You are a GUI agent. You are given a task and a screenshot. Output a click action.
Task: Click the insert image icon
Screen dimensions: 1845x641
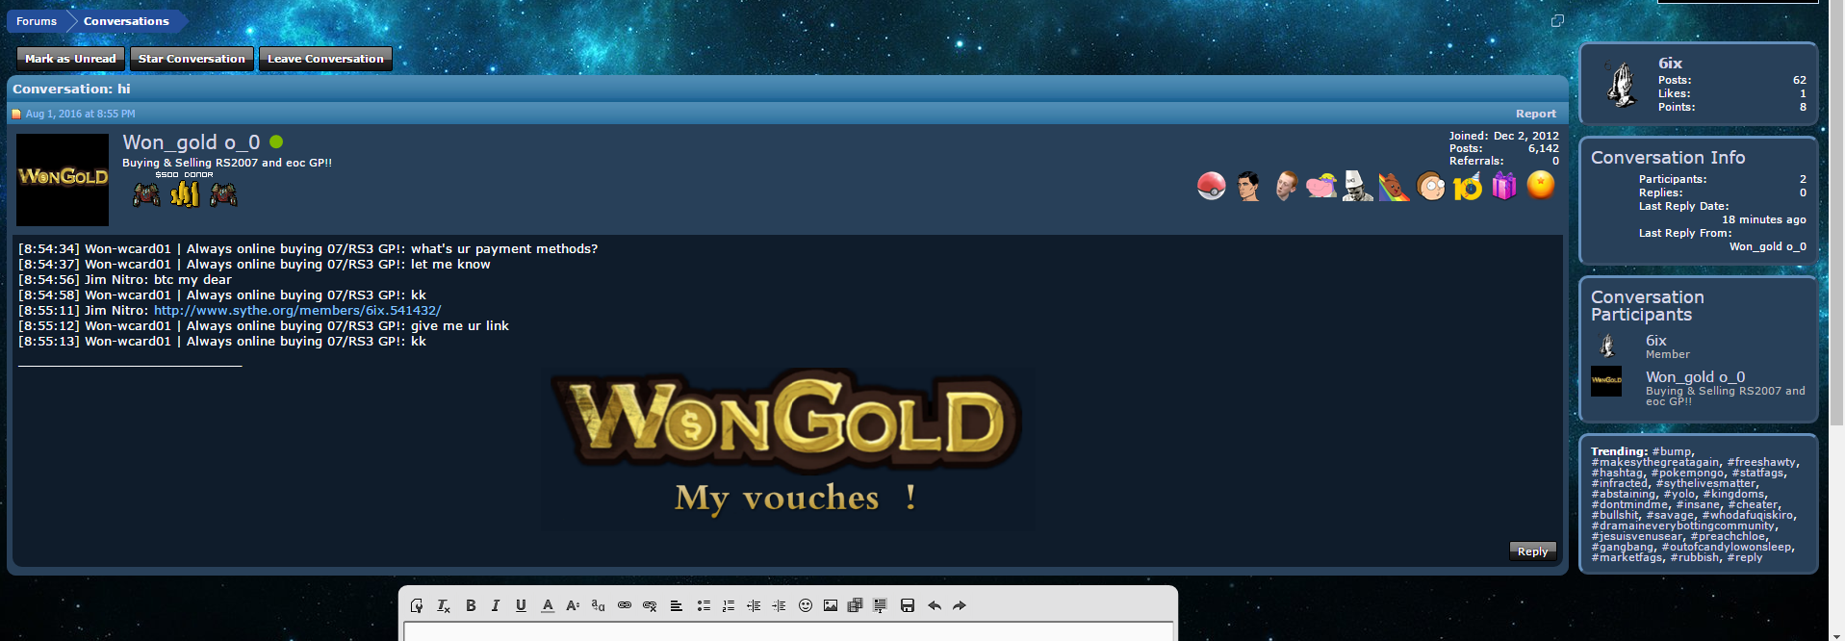831,605
